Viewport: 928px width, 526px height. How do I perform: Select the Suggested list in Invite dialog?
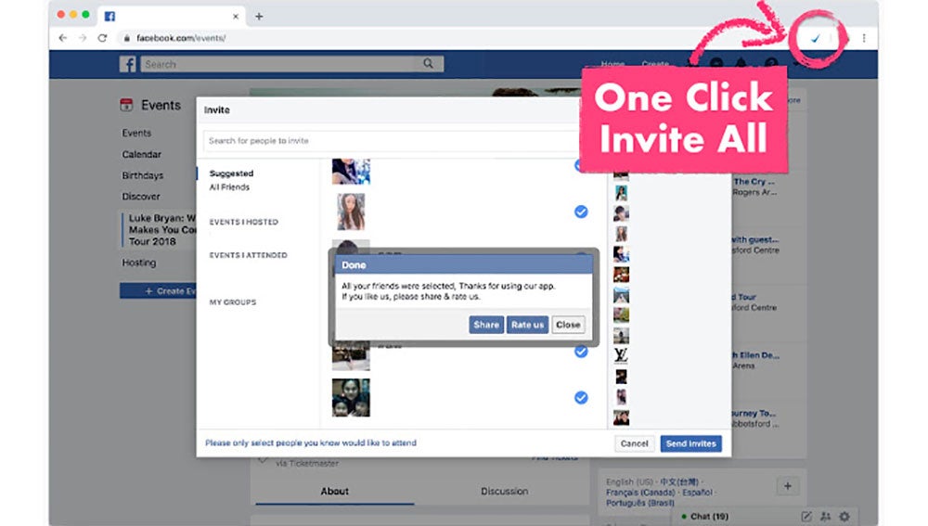(231, 173)
